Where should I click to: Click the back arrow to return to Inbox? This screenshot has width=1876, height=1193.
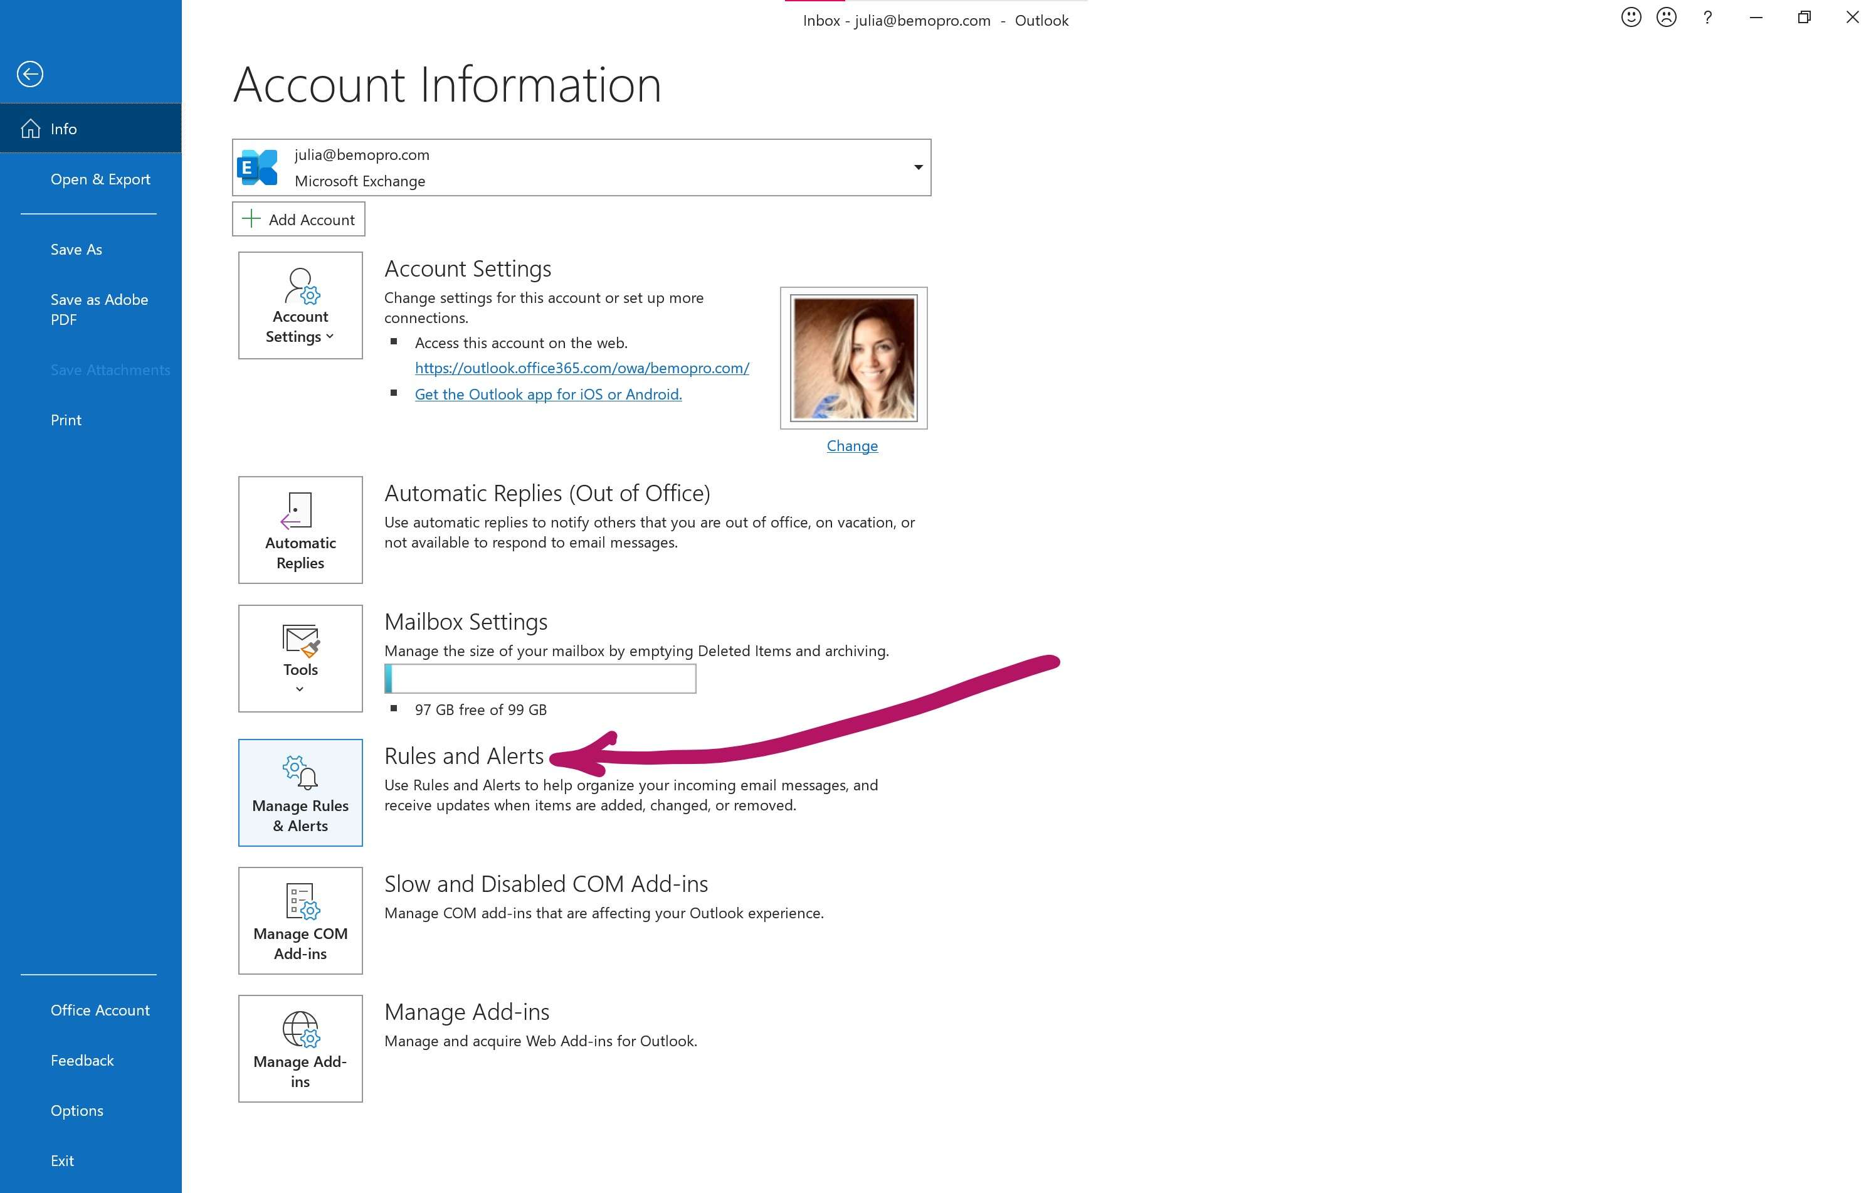(x=29, y=74)
